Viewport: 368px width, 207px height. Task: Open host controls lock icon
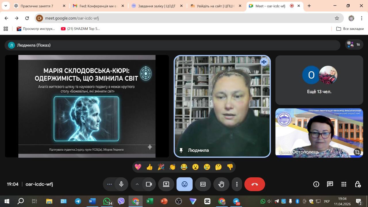click(357, 184)
